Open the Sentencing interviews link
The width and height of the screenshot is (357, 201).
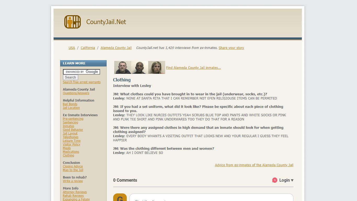71,122
